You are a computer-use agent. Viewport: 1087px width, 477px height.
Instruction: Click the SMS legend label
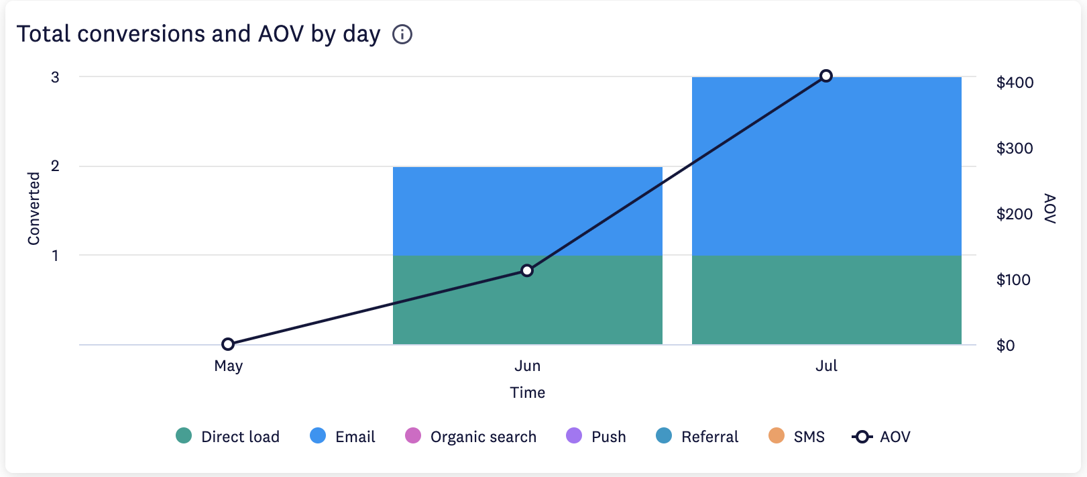coord(809,437)
